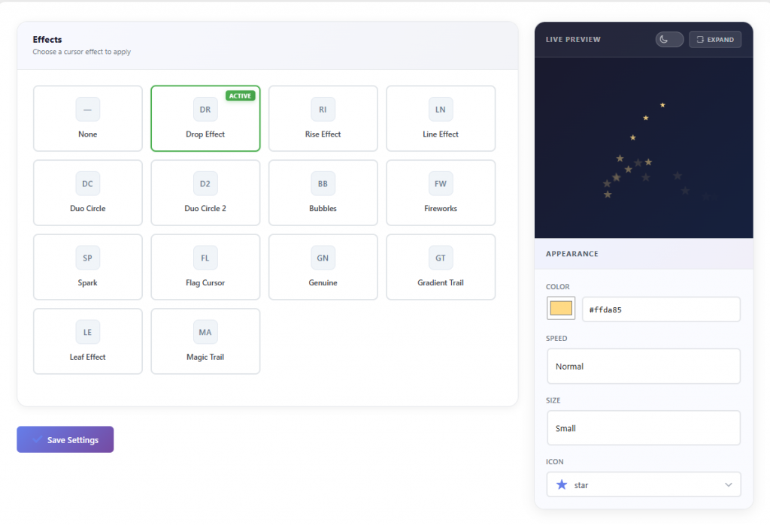Screen dimensions: 770x525
Task: Open the Speed dropdown showing Normal
Action: (644, 366)
